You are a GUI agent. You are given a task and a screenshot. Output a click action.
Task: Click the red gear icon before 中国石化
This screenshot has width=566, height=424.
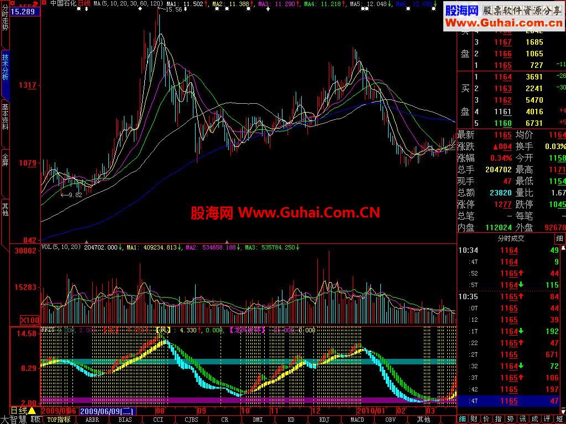point(44,3)
